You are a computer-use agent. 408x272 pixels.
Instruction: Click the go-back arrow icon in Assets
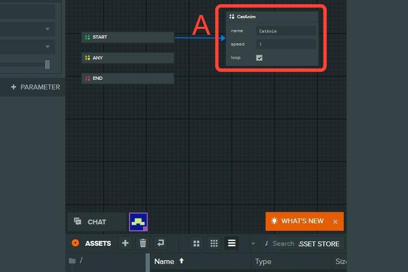(x=161, y=243)
